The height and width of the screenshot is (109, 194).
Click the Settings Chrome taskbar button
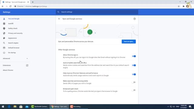point(59,107)
